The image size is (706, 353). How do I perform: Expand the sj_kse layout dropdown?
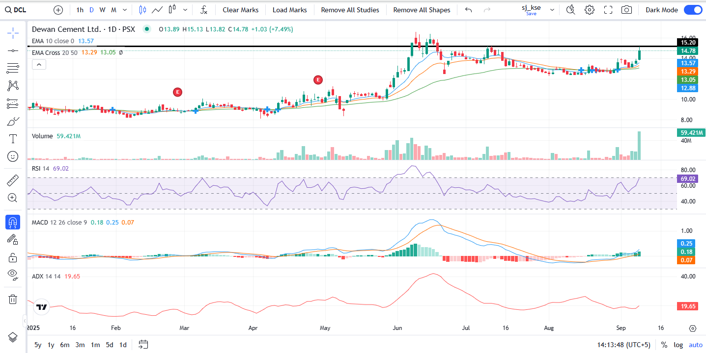click(x=552, y=10)
